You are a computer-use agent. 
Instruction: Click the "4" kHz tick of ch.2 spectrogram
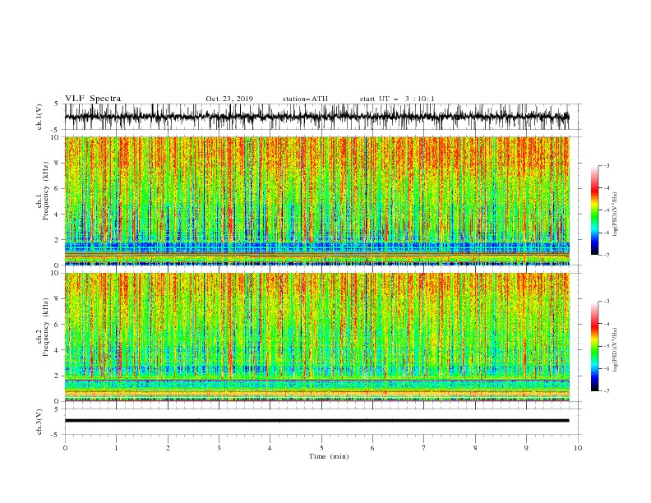[58, 350]
